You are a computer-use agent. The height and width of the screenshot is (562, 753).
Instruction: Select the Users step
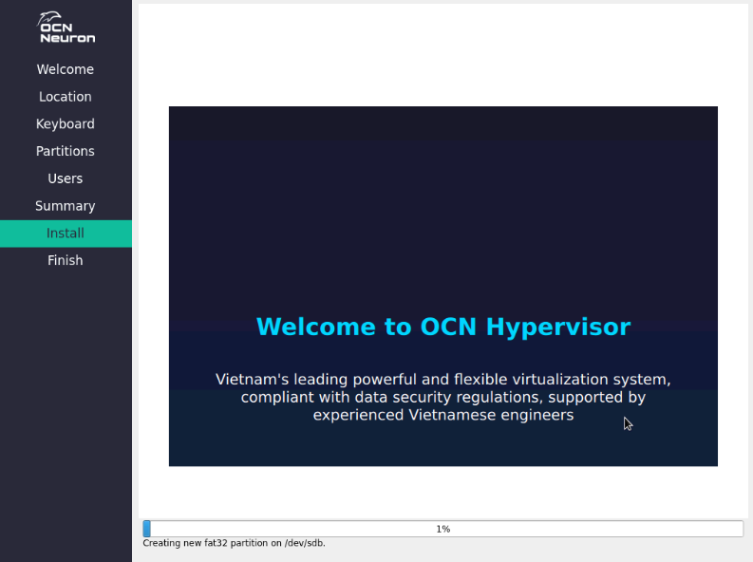click(x=66, y=178)
